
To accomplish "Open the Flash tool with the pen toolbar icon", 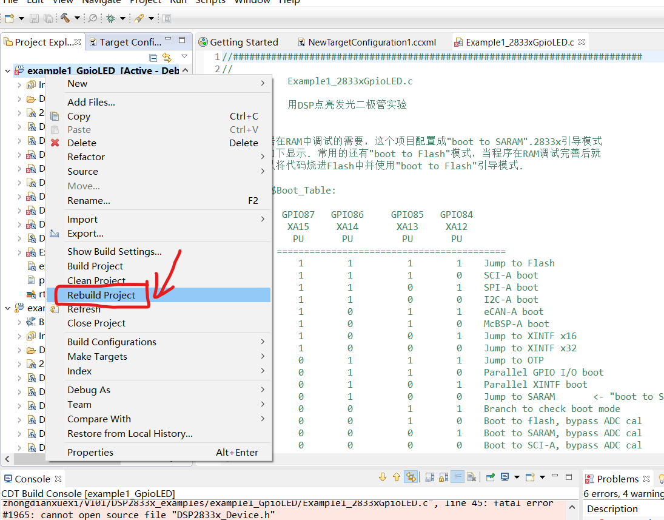I will (x=139, y=18).
